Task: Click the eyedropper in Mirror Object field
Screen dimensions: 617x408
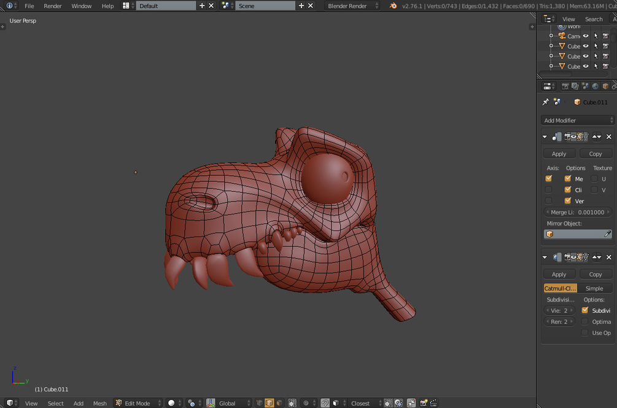Action: point(608,234)
